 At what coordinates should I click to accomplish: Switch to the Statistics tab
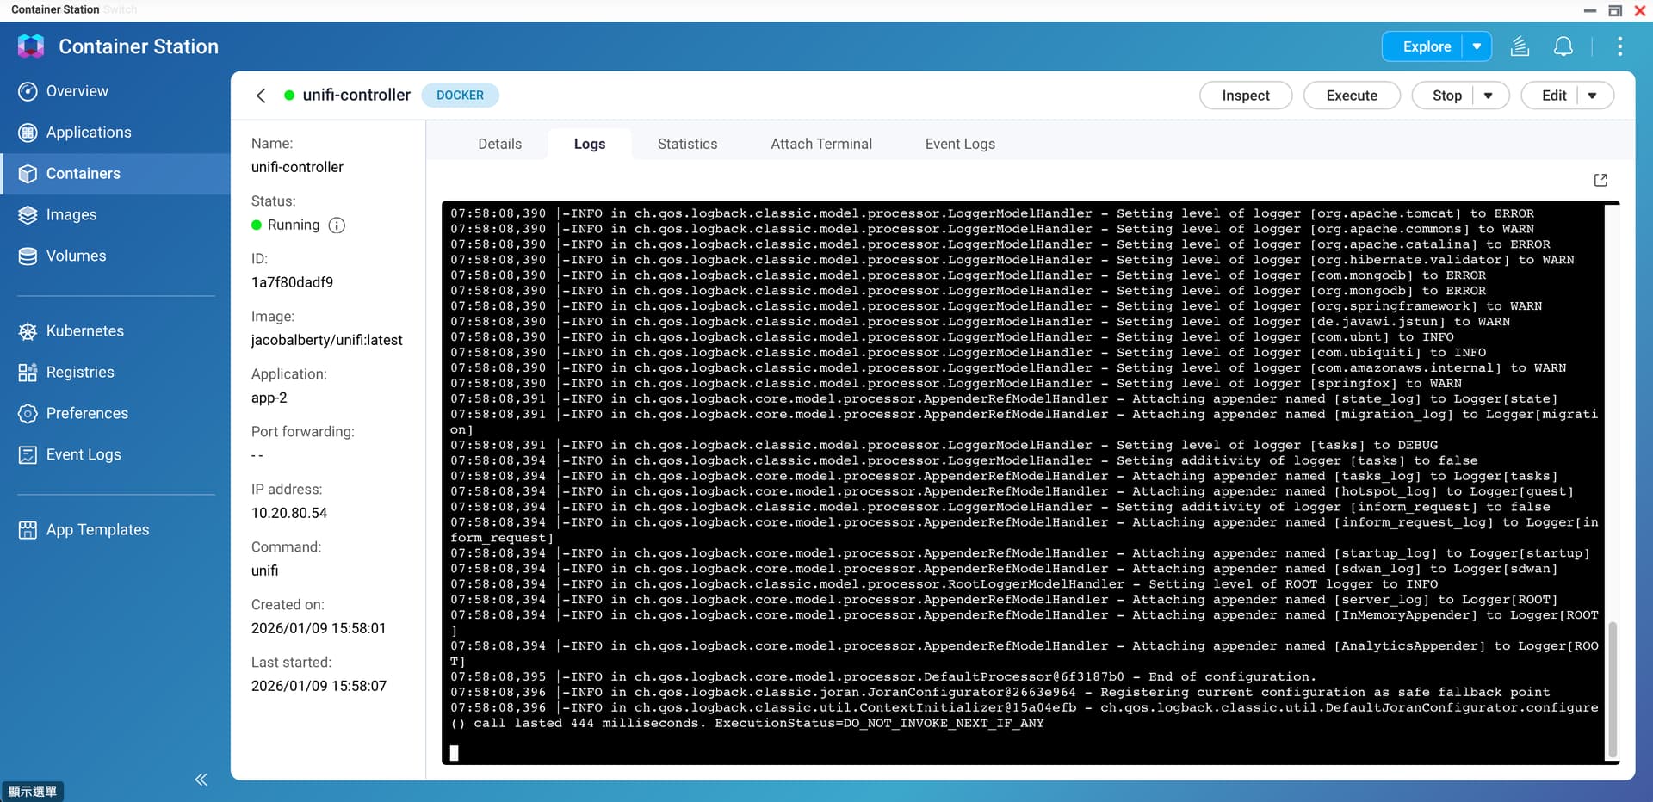[687, 144]
